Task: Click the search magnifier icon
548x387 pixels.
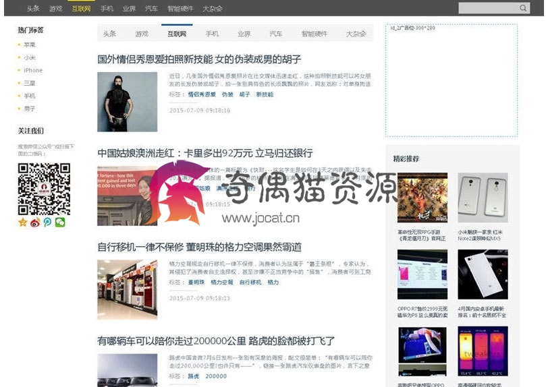Action: pyautogui.click(x=522, y=8)
